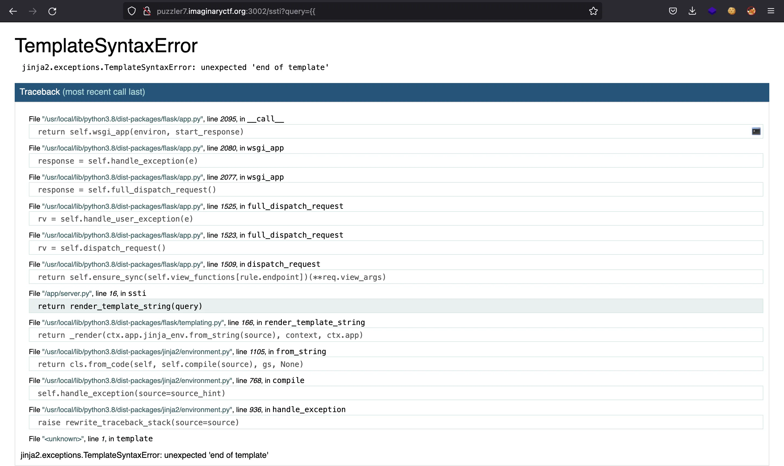Go back with the browser back arrow
The height and width of the screenshot is (466, 784).
pos(13,11)
